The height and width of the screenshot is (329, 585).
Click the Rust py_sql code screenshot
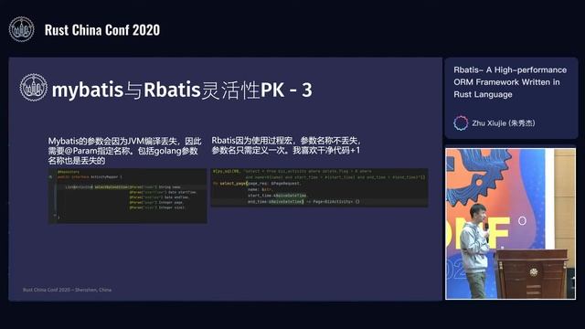click(319, 187)
